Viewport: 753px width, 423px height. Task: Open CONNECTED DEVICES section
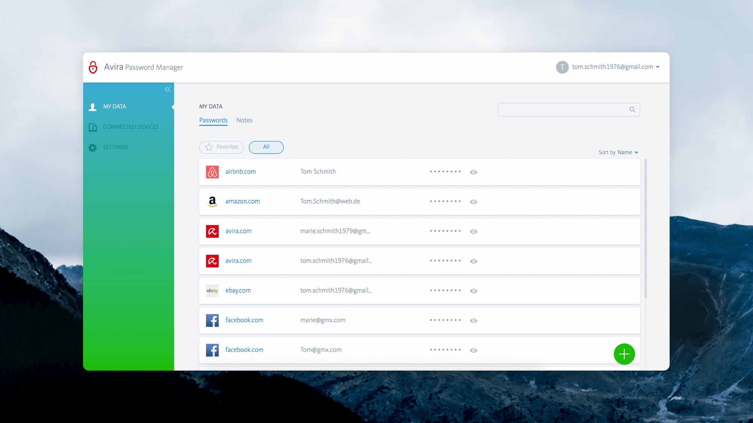click(x=131, y=127)
